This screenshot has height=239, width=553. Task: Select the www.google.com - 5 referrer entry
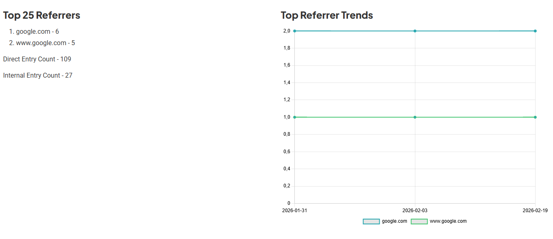click(45, 43)
